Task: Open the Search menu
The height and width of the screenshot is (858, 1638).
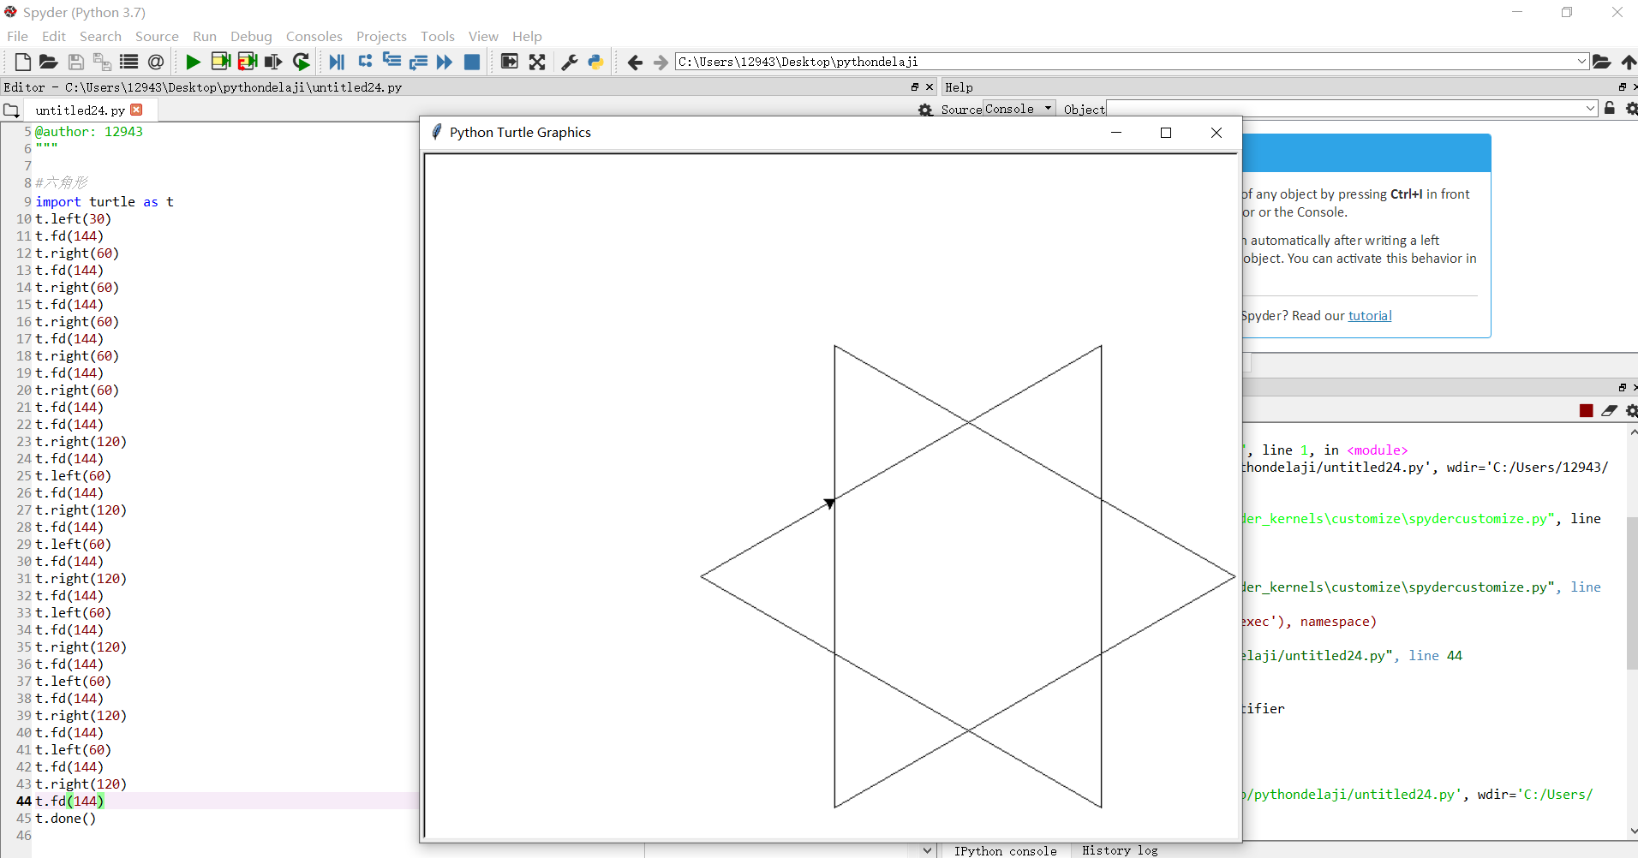Action: [100, 36]
